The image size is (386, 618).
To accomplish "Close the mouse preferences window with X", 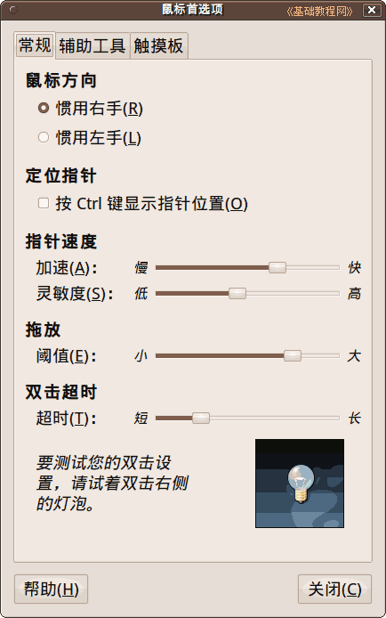I will pyautogui.click(x=372, y=11).
